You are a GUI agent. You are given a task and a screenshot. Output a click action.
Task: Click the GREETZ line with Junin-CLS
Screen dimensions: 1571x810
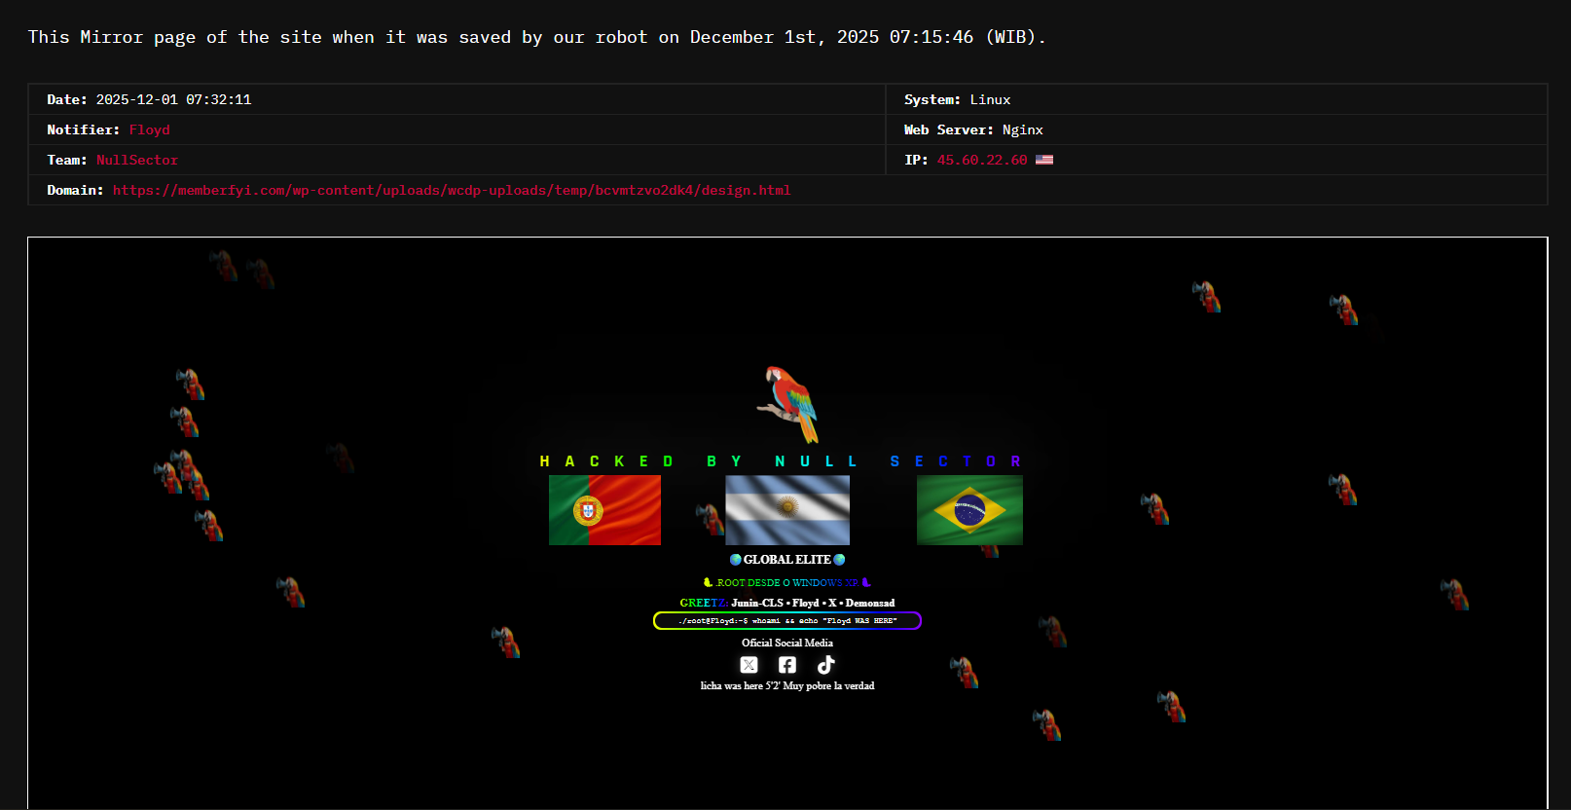pyautogui.click(x=787, y=603)
